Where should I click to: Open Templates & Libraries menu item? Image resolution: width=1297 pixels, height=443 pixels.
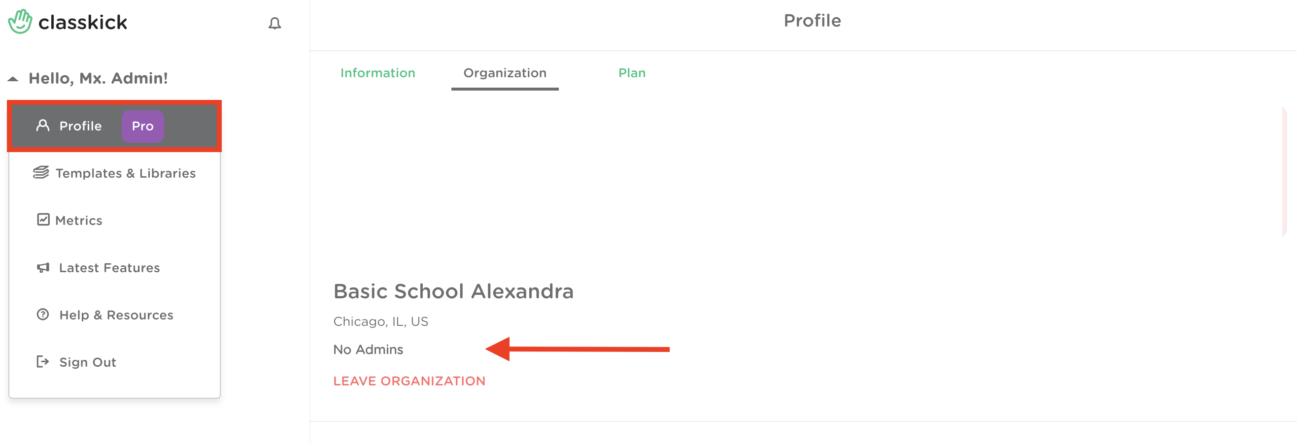point(125,173)
